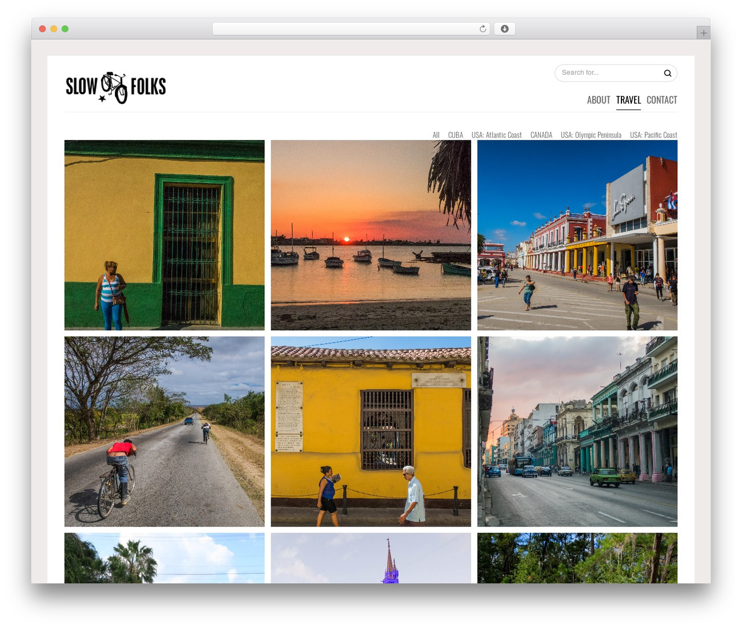Filter gallery by All
Viewport: 742px width, 628px height.
(436, 135)
